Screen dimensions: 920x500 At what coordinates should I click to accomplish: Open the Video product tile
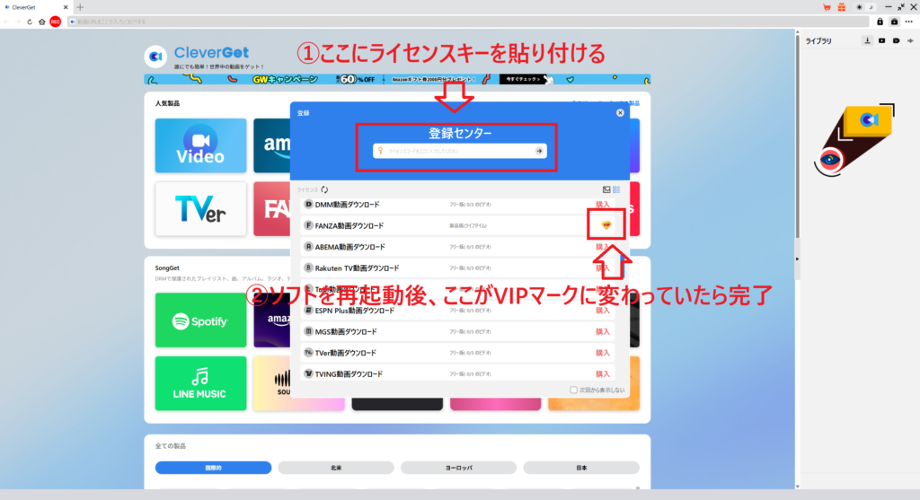tap(200, 145)
